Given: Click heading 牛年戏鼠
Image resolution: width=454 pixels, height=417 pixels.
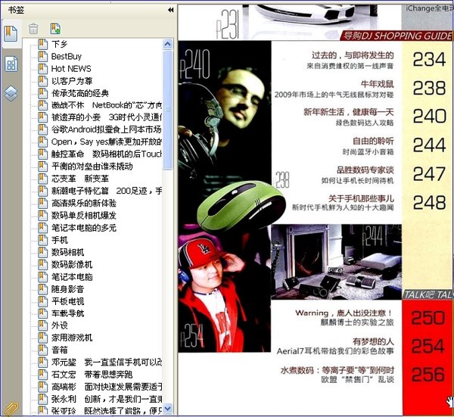Looking at the screenshot, I should click(377, 84).
